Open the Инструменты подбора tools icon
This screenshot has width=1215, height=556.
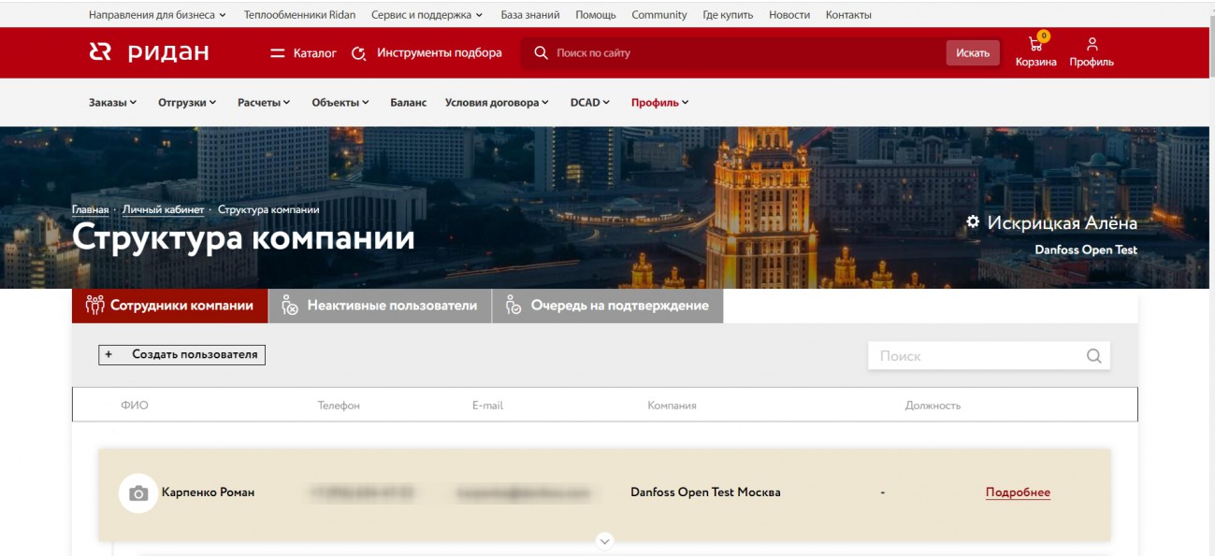(357, 53)
